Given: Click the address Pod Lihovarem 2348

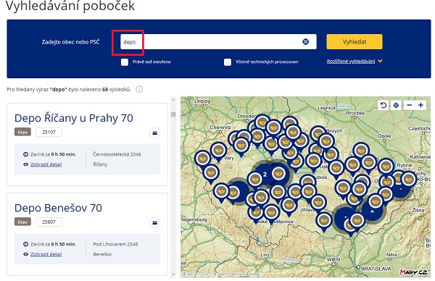Looking at the screenshot, I should pyautogui.click(x=115, y=244).
